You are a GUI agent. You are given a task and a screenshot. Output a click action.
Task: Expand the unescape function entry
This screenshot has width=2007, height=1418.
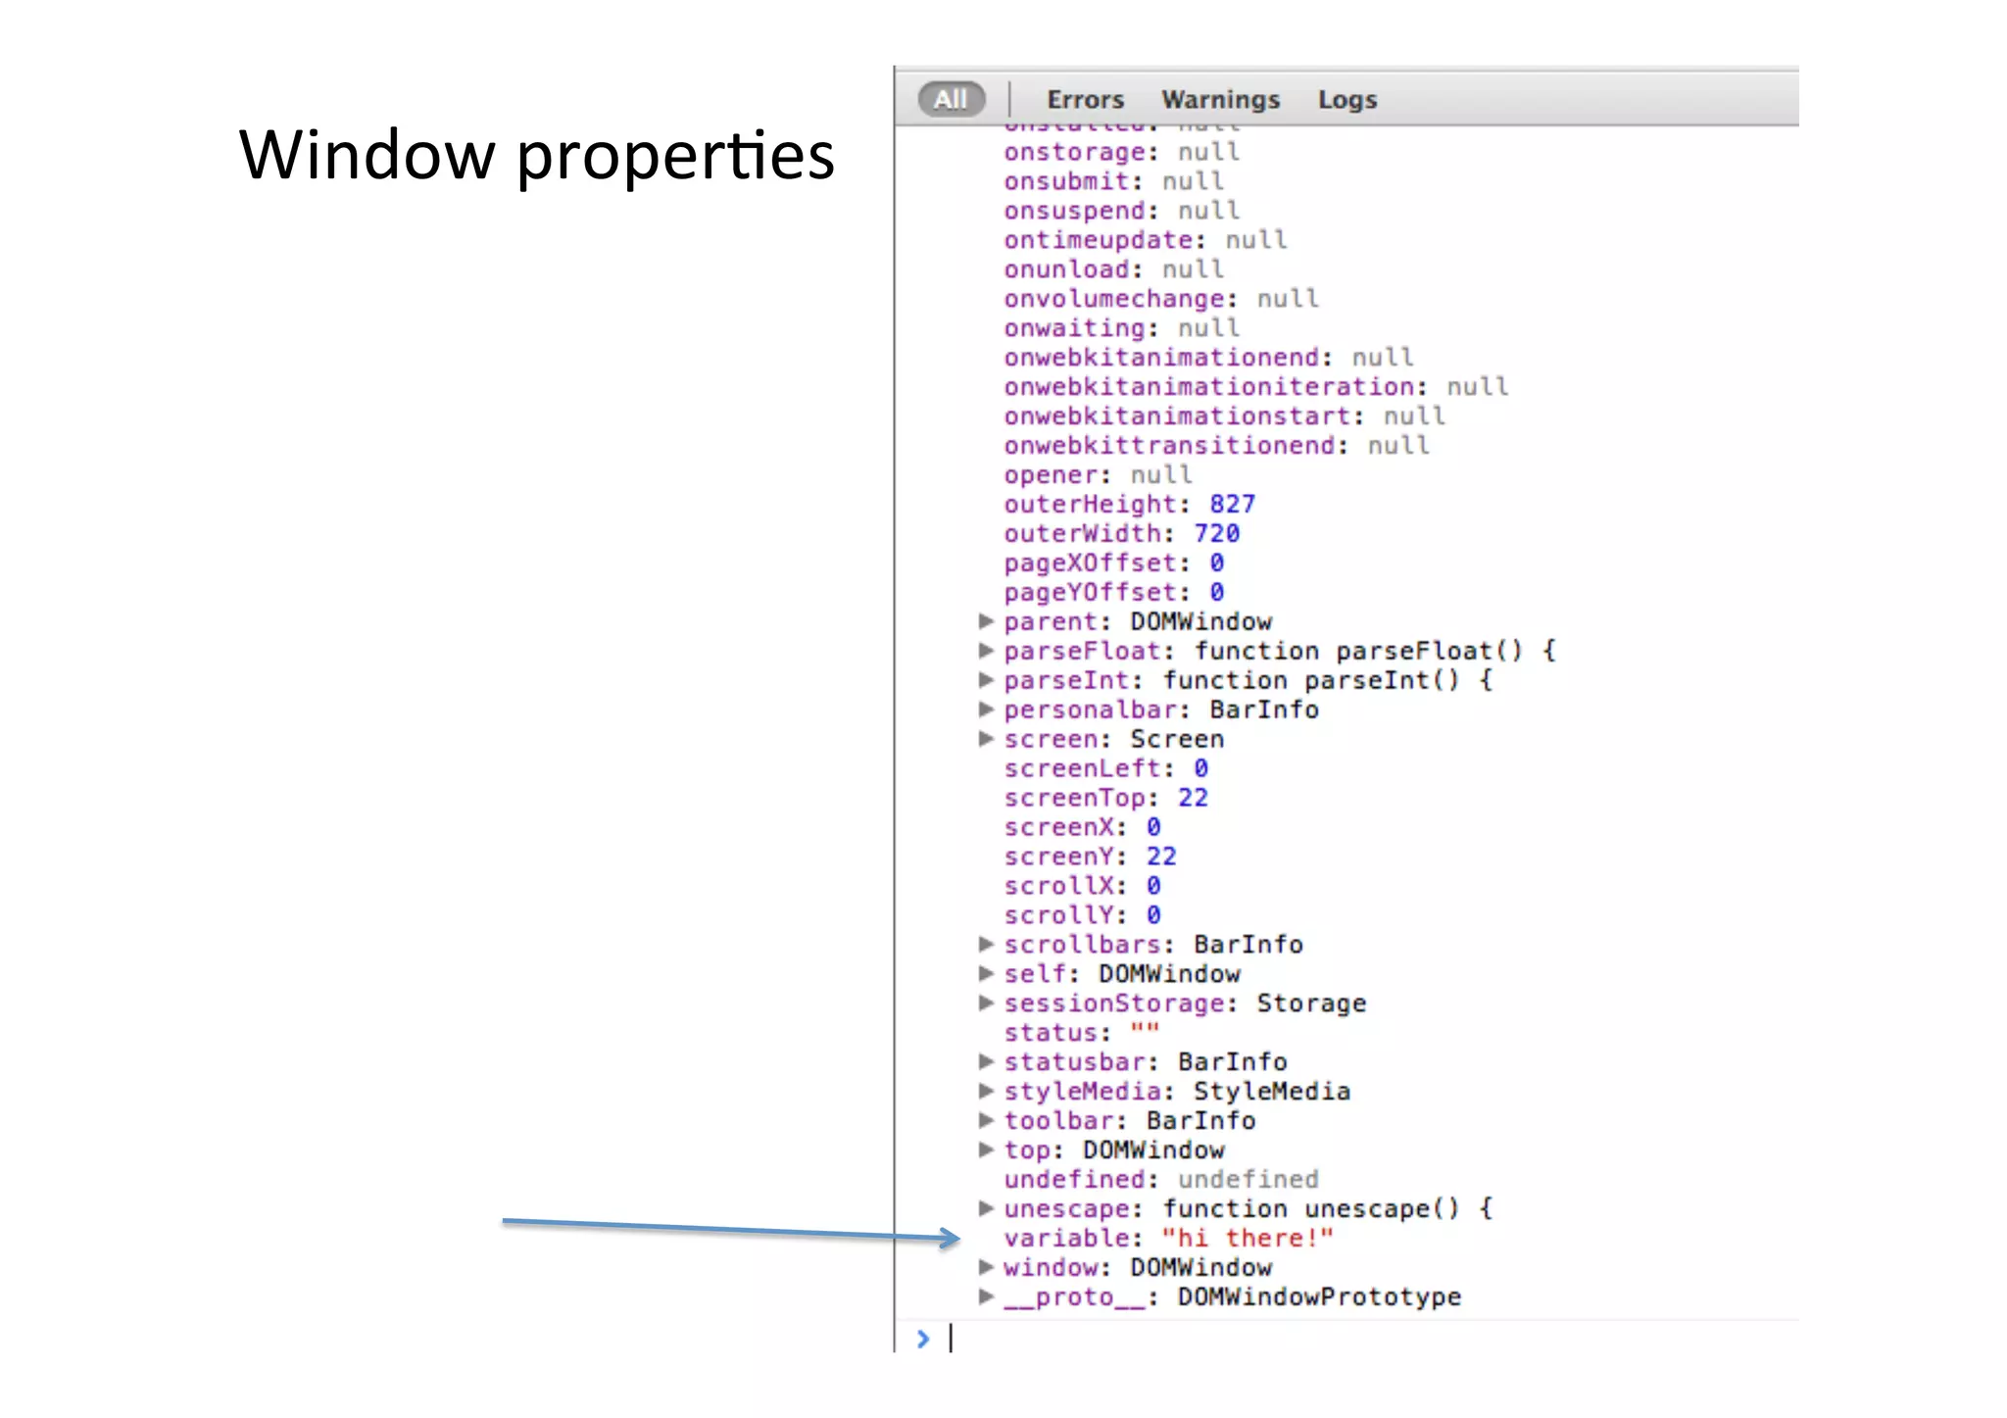[x=986, y=1208]
